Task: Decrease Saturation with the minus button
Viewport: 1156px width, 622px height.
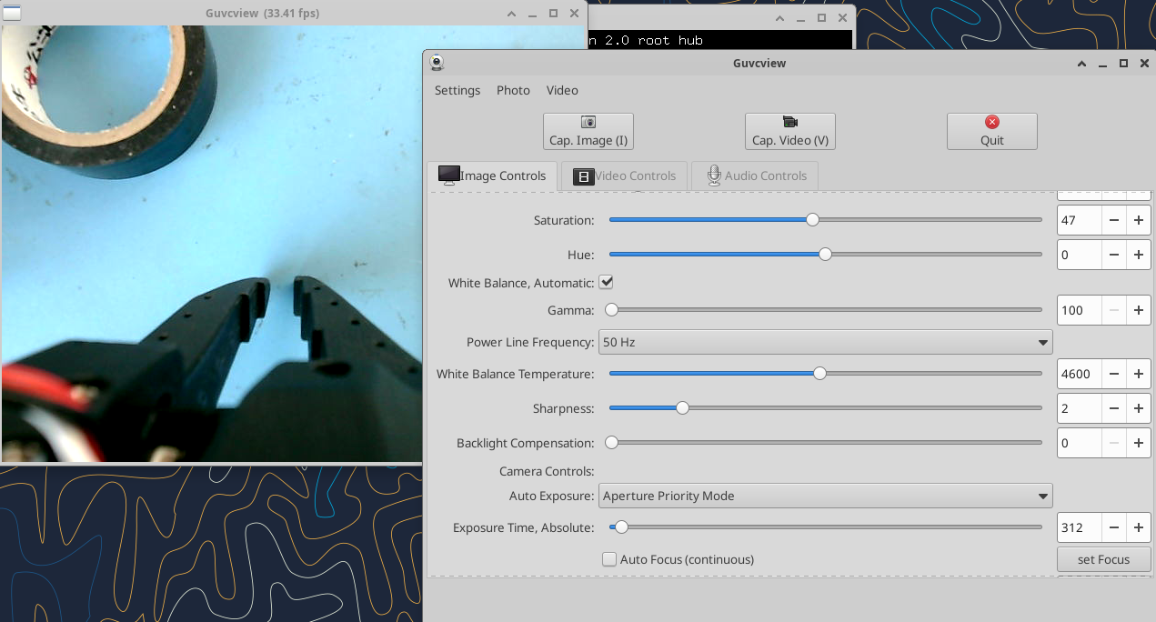Action: [x=1114, y=220]
